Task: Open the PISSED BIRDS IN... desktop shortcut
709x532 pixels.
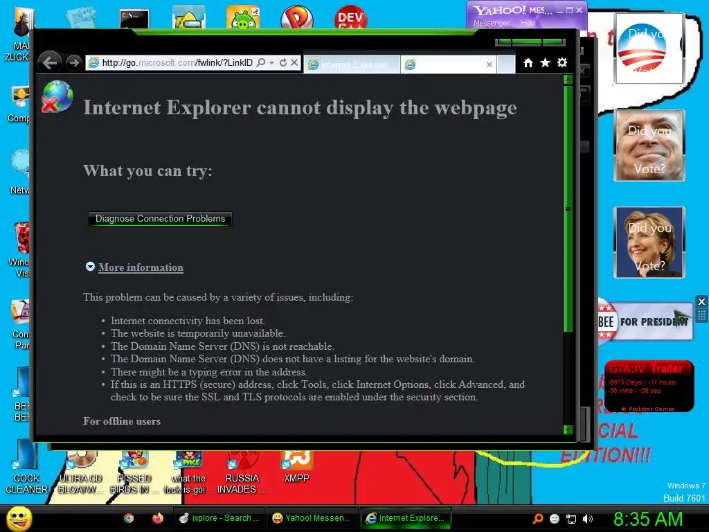Action: 134,472
